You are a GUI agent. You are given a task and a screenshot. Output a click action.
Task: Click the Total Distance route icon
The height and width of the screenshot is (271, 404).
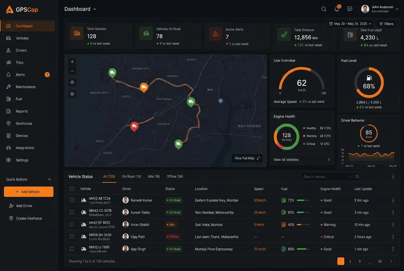click(284, 35)
